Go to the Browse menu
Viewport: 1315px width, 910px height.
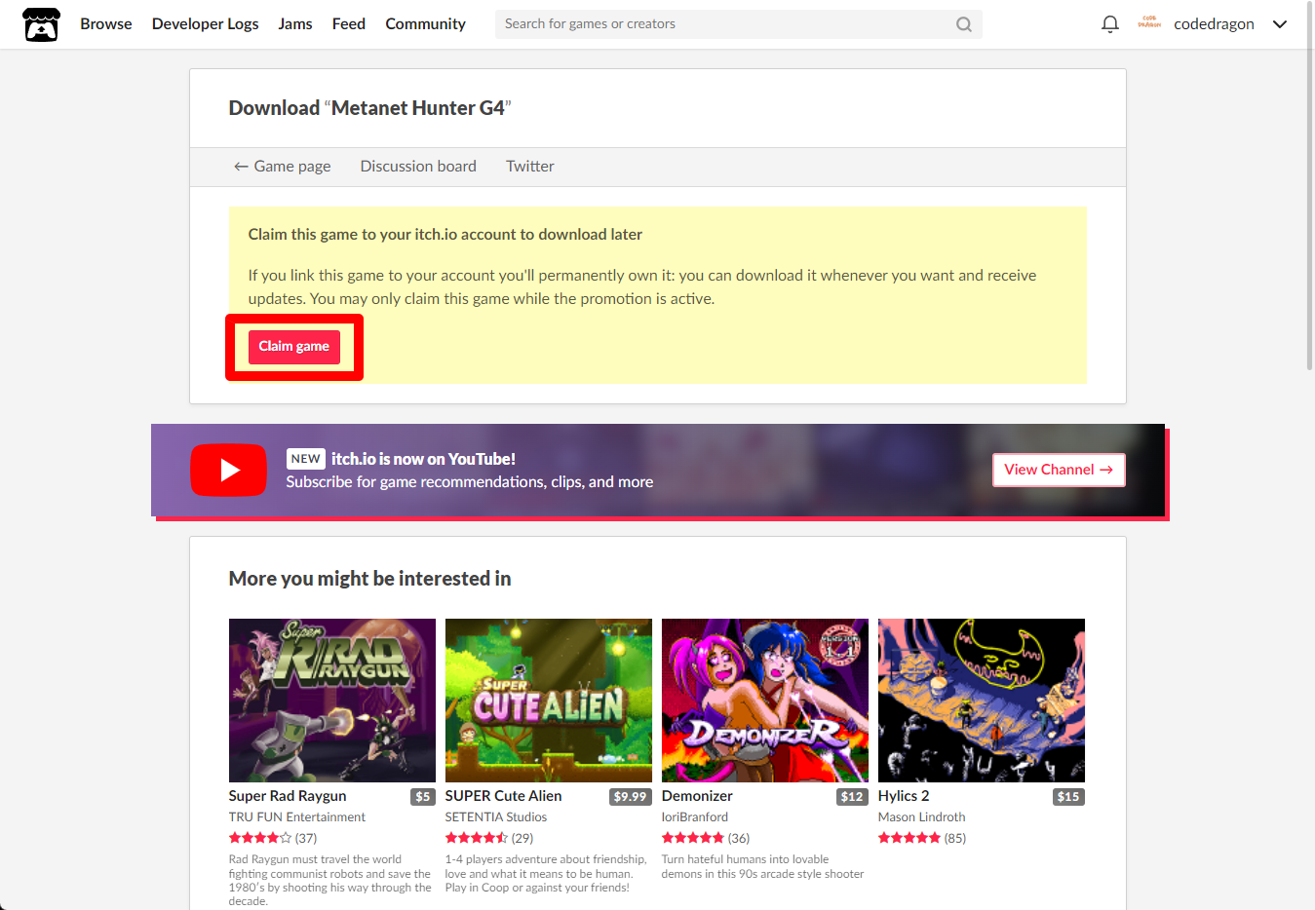click(x=106, y=23)
